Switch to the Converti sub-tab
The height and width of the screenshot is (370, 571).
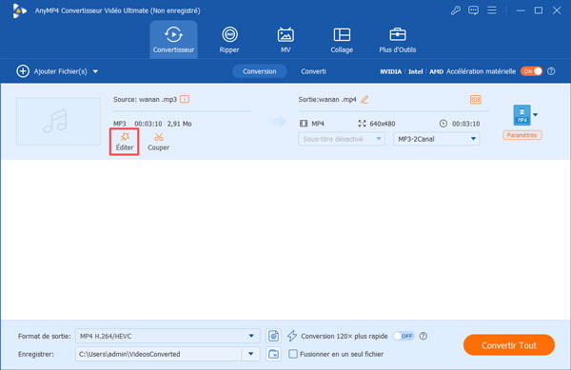coord(313,71)
